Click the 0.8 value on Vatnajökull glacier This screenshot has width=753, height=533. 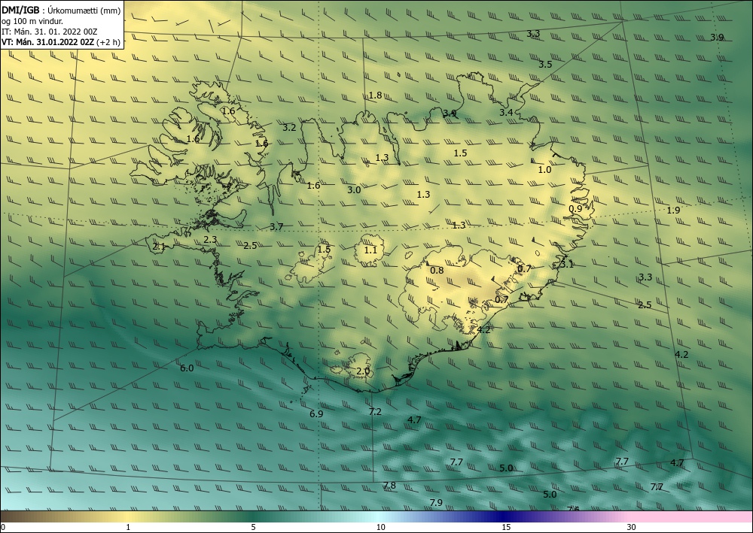coord(437,271)
